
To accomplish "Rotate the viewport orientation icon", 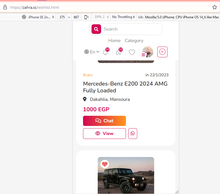I will [x=86, y=17].
